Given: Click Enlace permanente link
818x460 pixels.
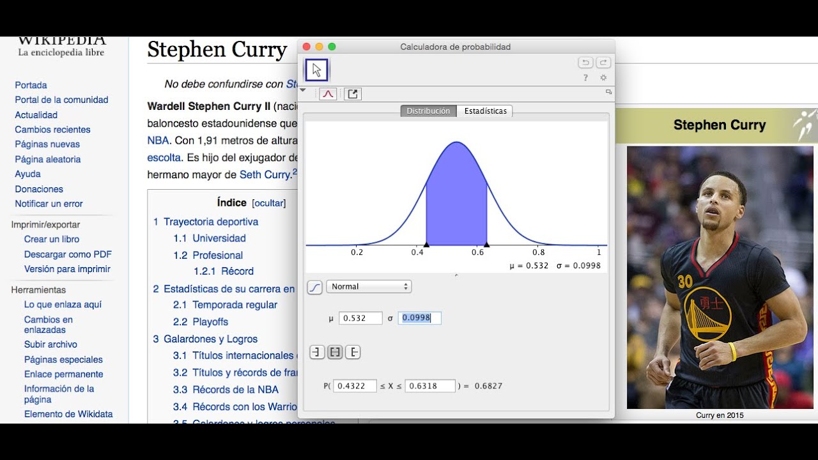Looking at the screenshot, I should tap(63, 374).
